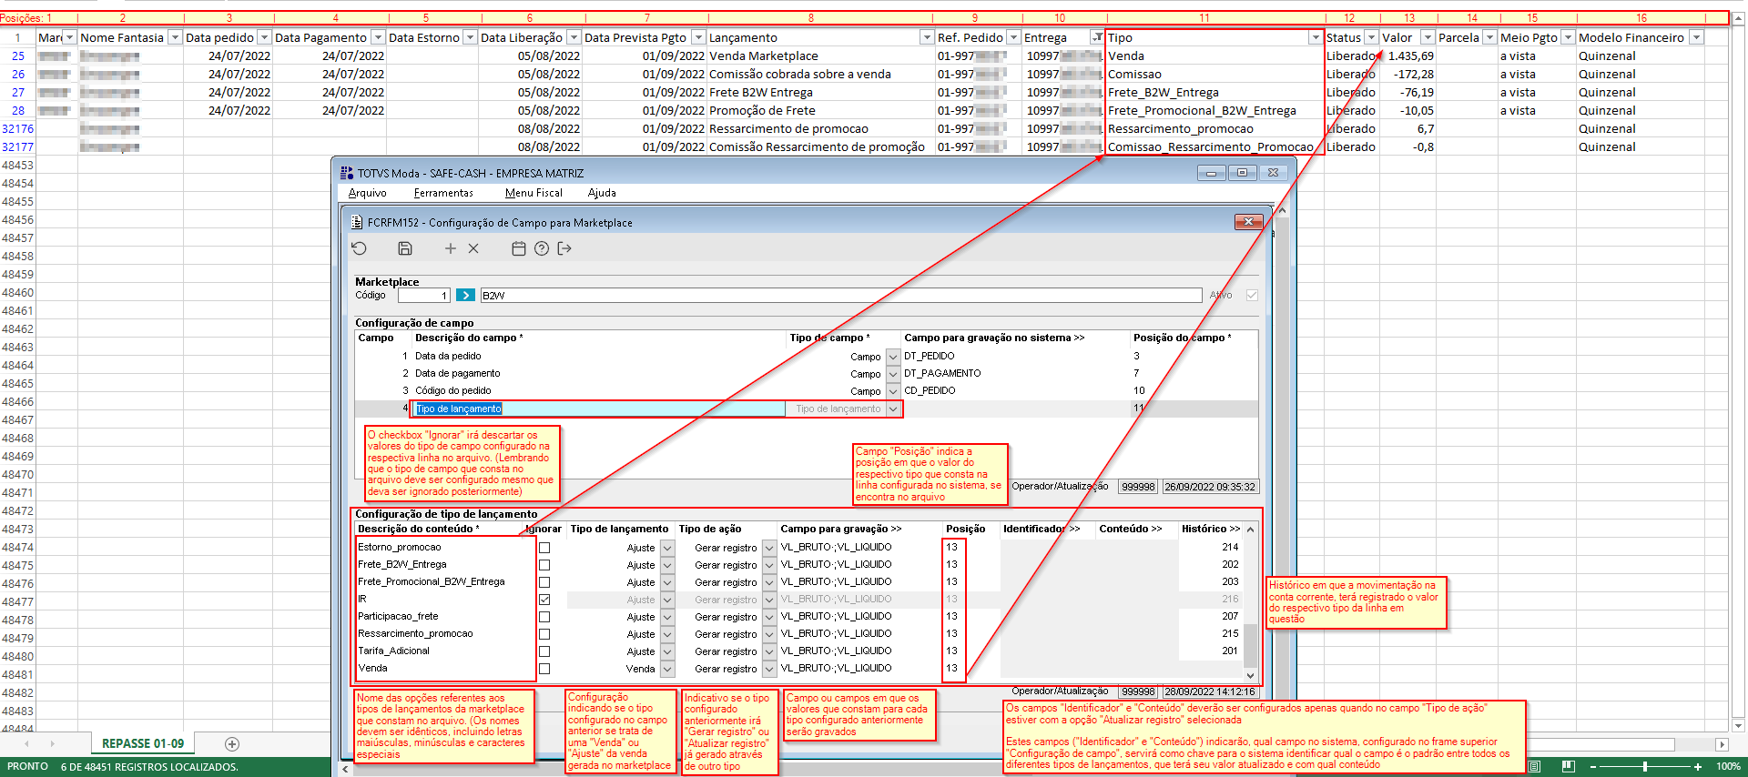Screen dimensions: 1748x777
Task: Open the Ajuda menu
Action: click(602, 193)
